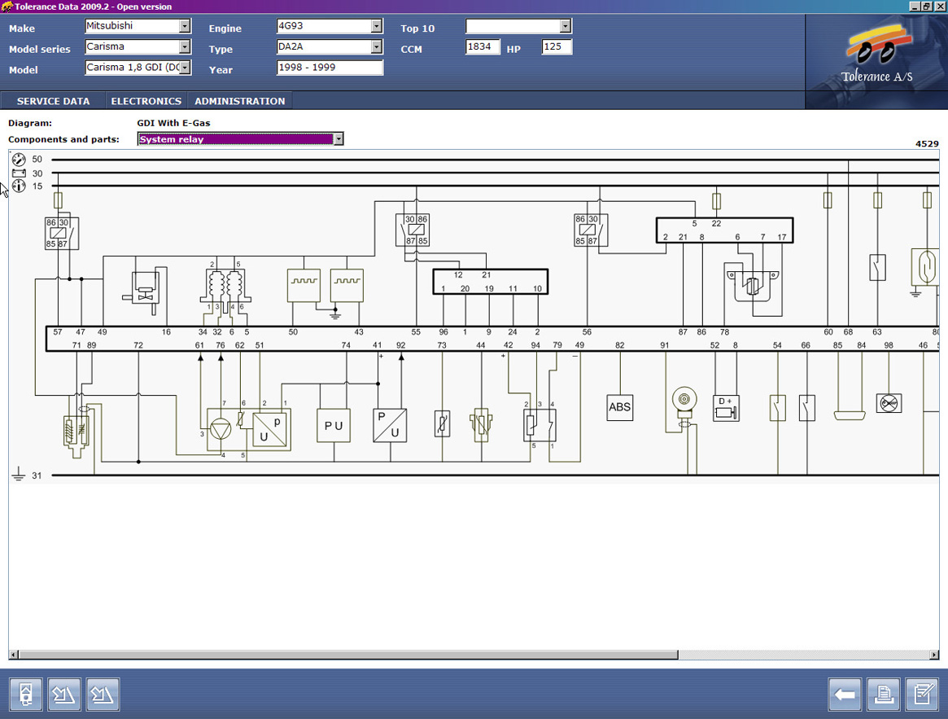This screenshot has height=719, width=948.
Task: Click the Year field showing 1998 - 1999
Action: coord(330,68)
